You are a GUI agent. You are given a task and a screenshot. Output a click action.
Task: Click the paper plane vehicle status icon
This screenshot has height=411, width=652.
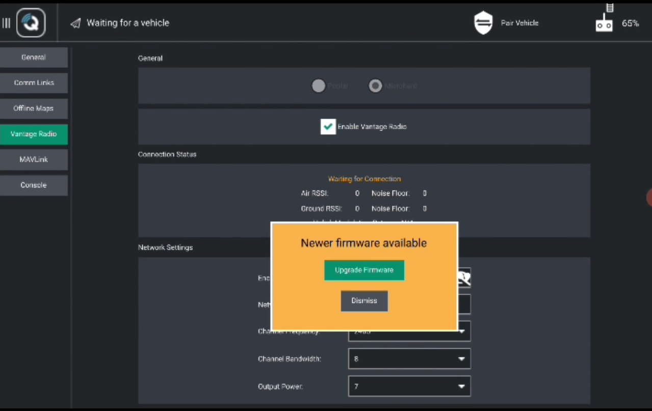click(x=75, y=23)
